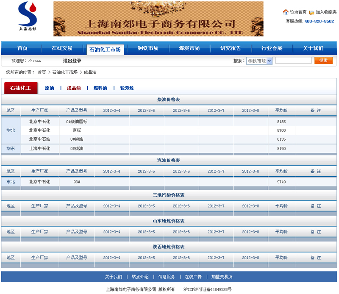Click the 三地汽柴价格表 table title

[169, 195]
